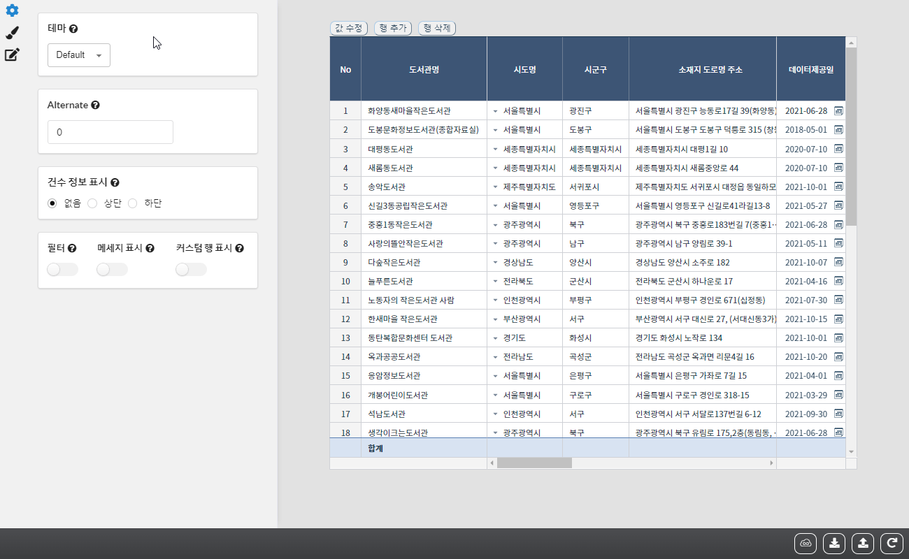909x559 pixels.
Task: Enable the 메세지 표시 switch
Action: [x=112, y=270]
